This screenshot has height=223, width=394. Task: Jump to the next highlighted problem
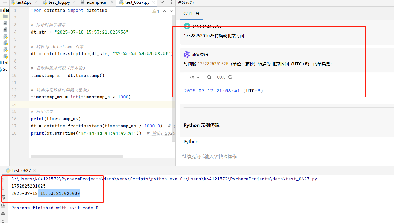click(171, 11)
